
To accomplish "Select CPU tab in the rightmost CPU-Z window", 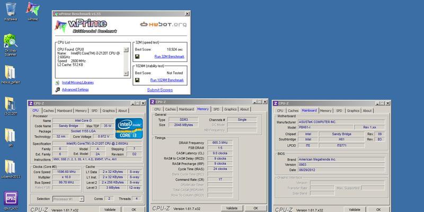I will click(280, 111).
